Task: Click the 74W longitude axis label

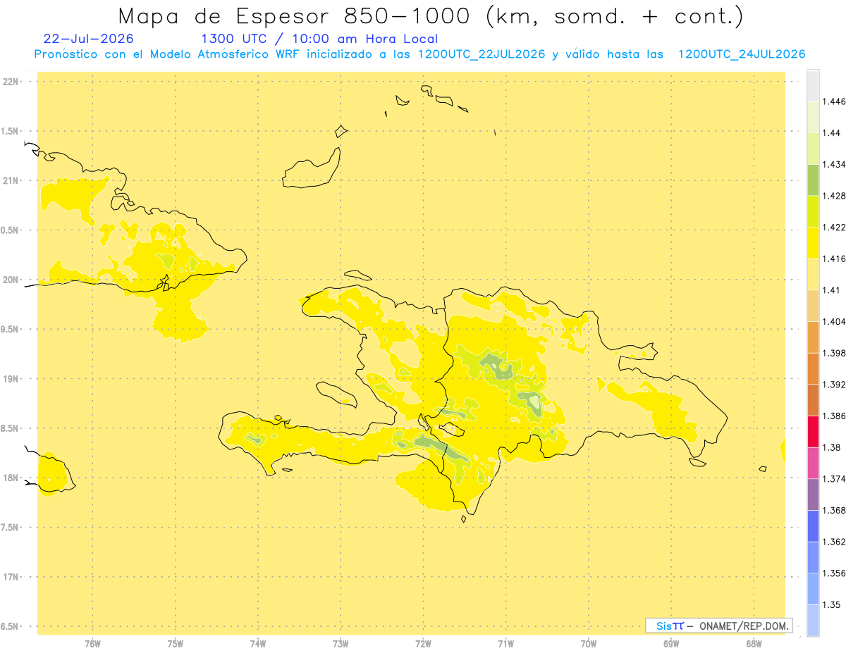Action: tap(258, 643)
